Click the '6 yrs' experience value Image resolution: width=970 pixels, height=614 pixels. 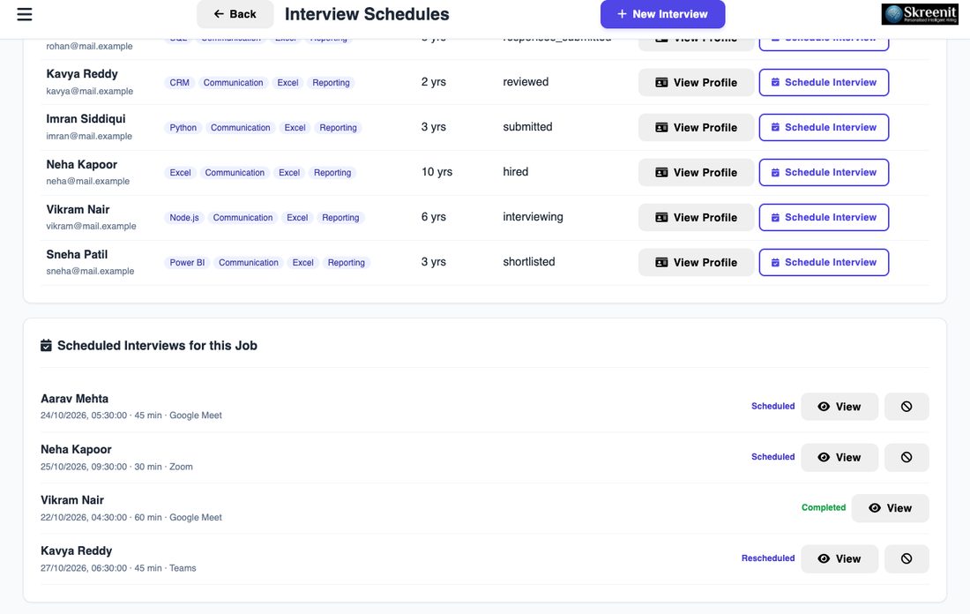click(433, 217)
